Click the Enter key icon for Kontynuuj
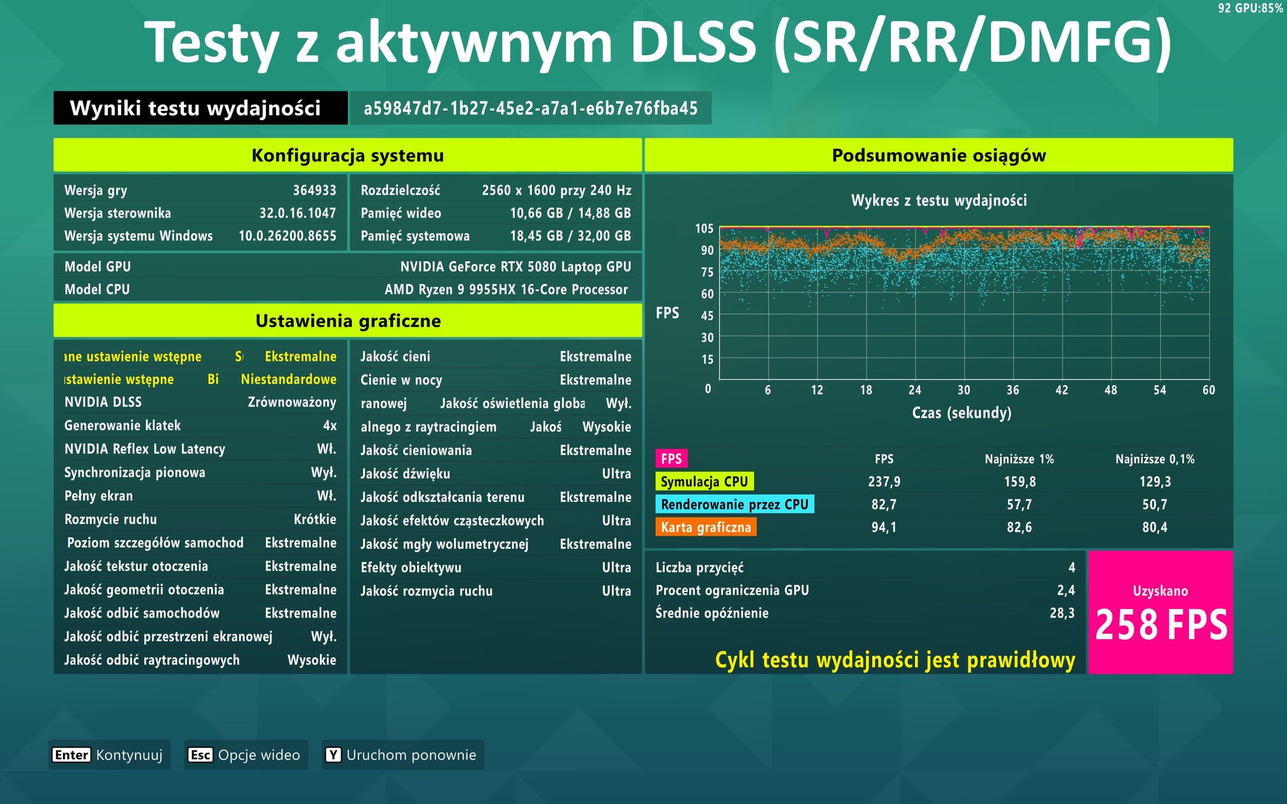The image size is (1287, 804). pyautogui.click(x=71, y=755)
